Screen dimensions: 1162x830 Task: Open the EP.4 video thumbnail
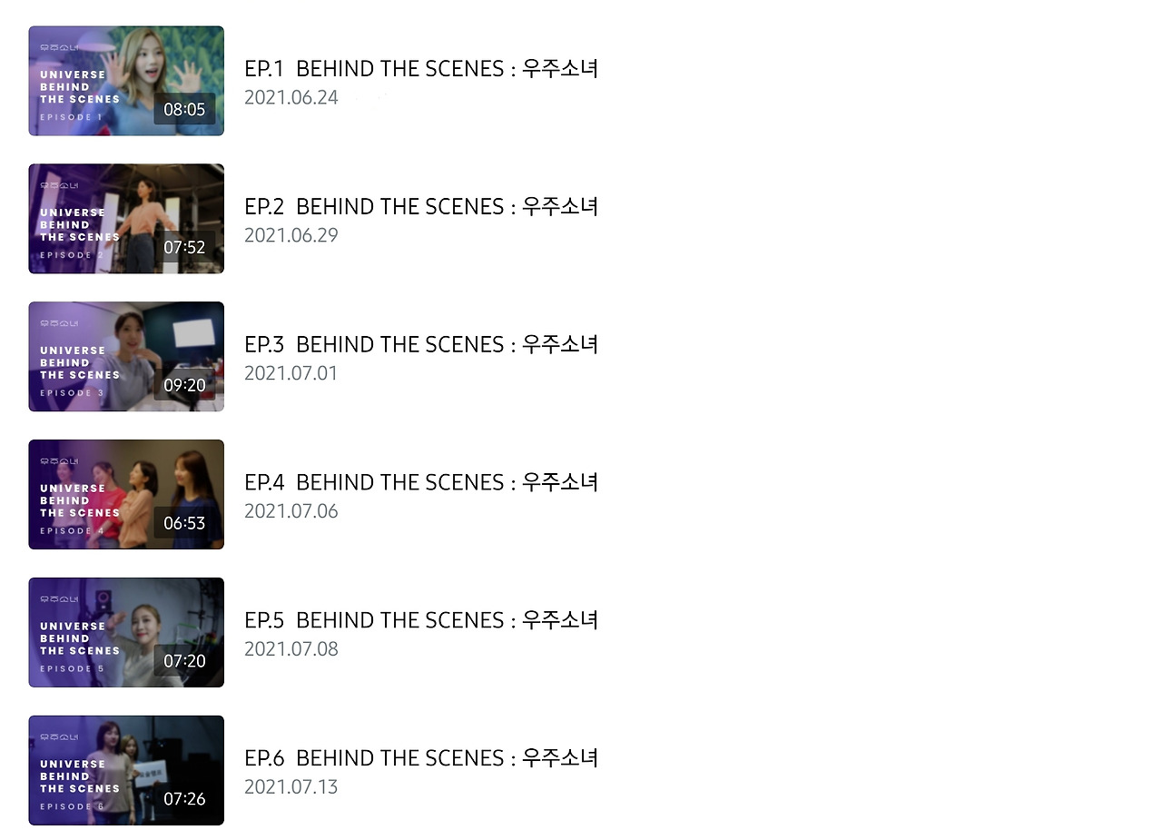tap(126, 495)
